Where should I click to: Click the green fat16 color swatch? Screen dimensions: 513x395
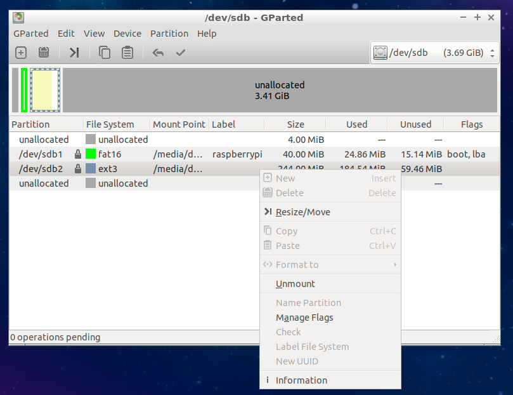click(91, 154)
